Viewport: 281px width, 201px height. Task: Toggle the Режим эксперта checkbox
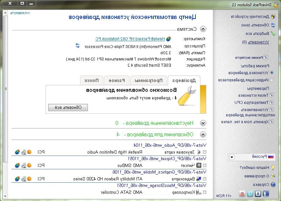266,57
